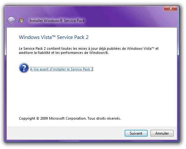
Task: Click the Suivant button to continue
Action: pos(136,133)
